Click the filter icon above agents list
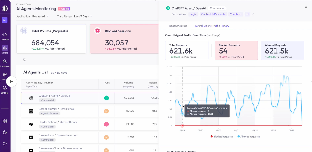This screenshot has width=312, height=152. click(24, 60)
